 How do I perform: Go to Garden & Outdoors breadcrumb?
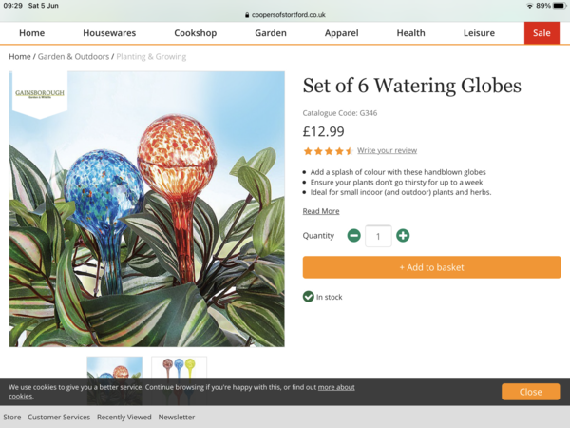point(73,57)
